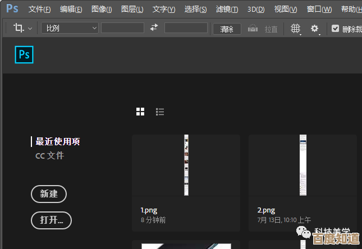Toggle the delete cropped pixels checkbox

click(335, 29)
